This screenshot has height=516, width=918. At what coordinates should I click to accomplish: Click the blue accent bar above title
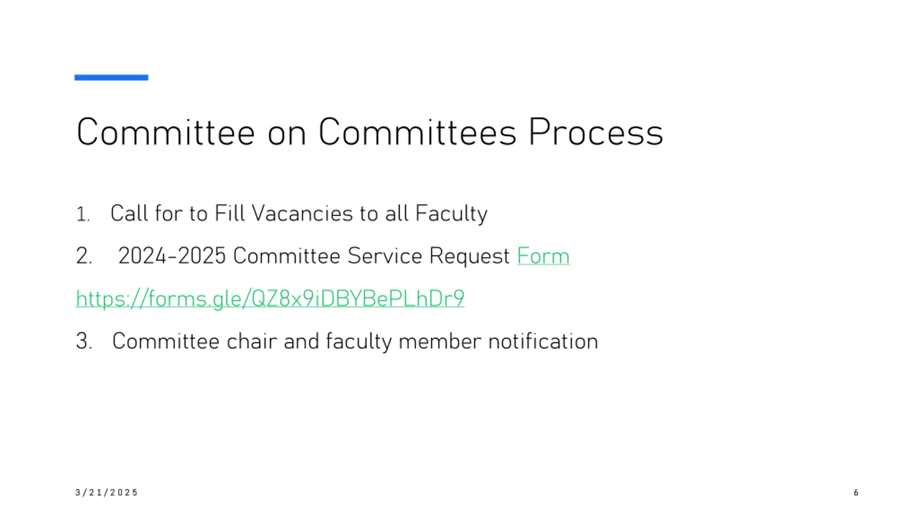[x=111, y=77]
